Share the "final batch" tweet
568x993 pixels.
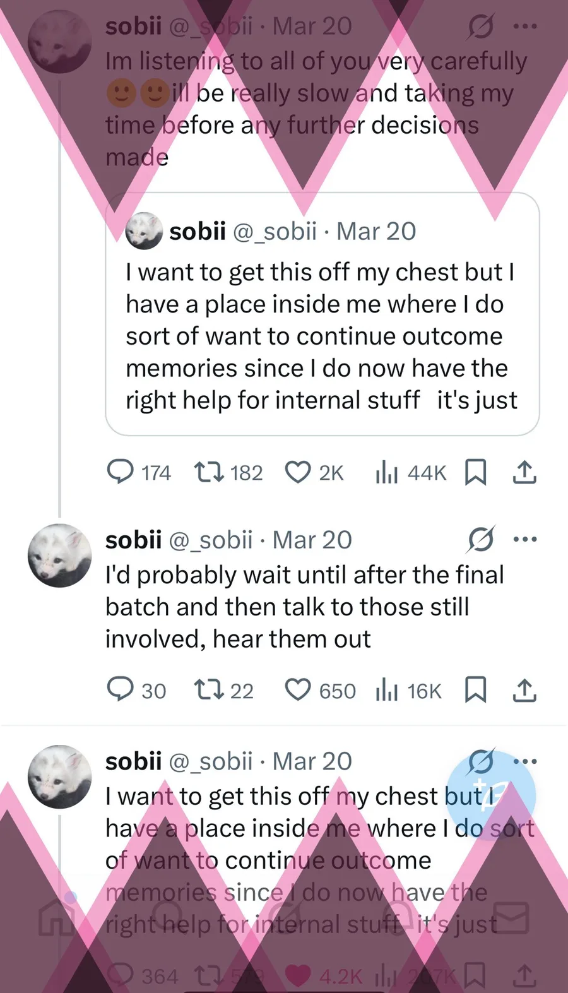pos(524,690)
